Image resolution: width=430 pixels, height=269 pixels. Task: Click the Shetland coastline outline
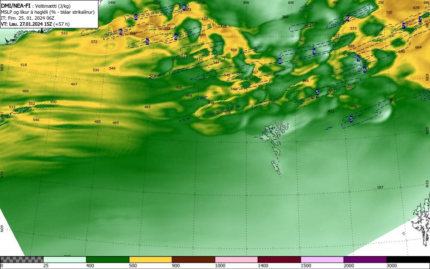click(421, 219)
